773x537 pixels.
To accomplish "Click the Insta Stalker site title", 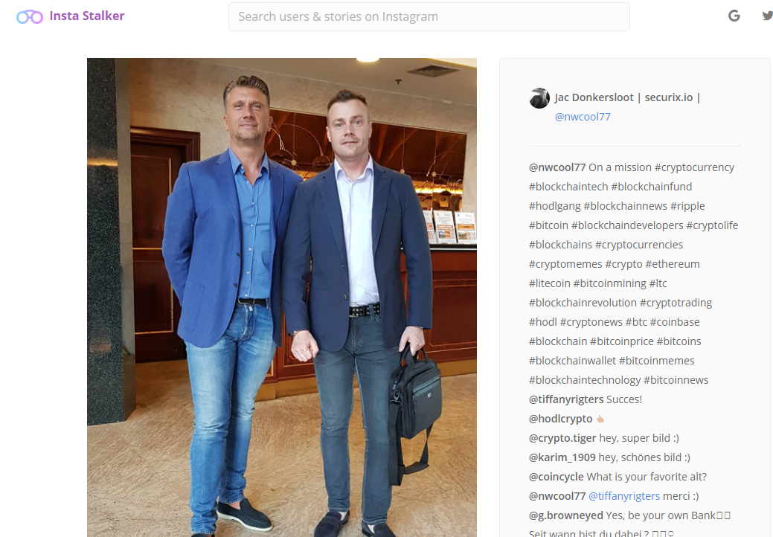I will [x=87, y=16].
